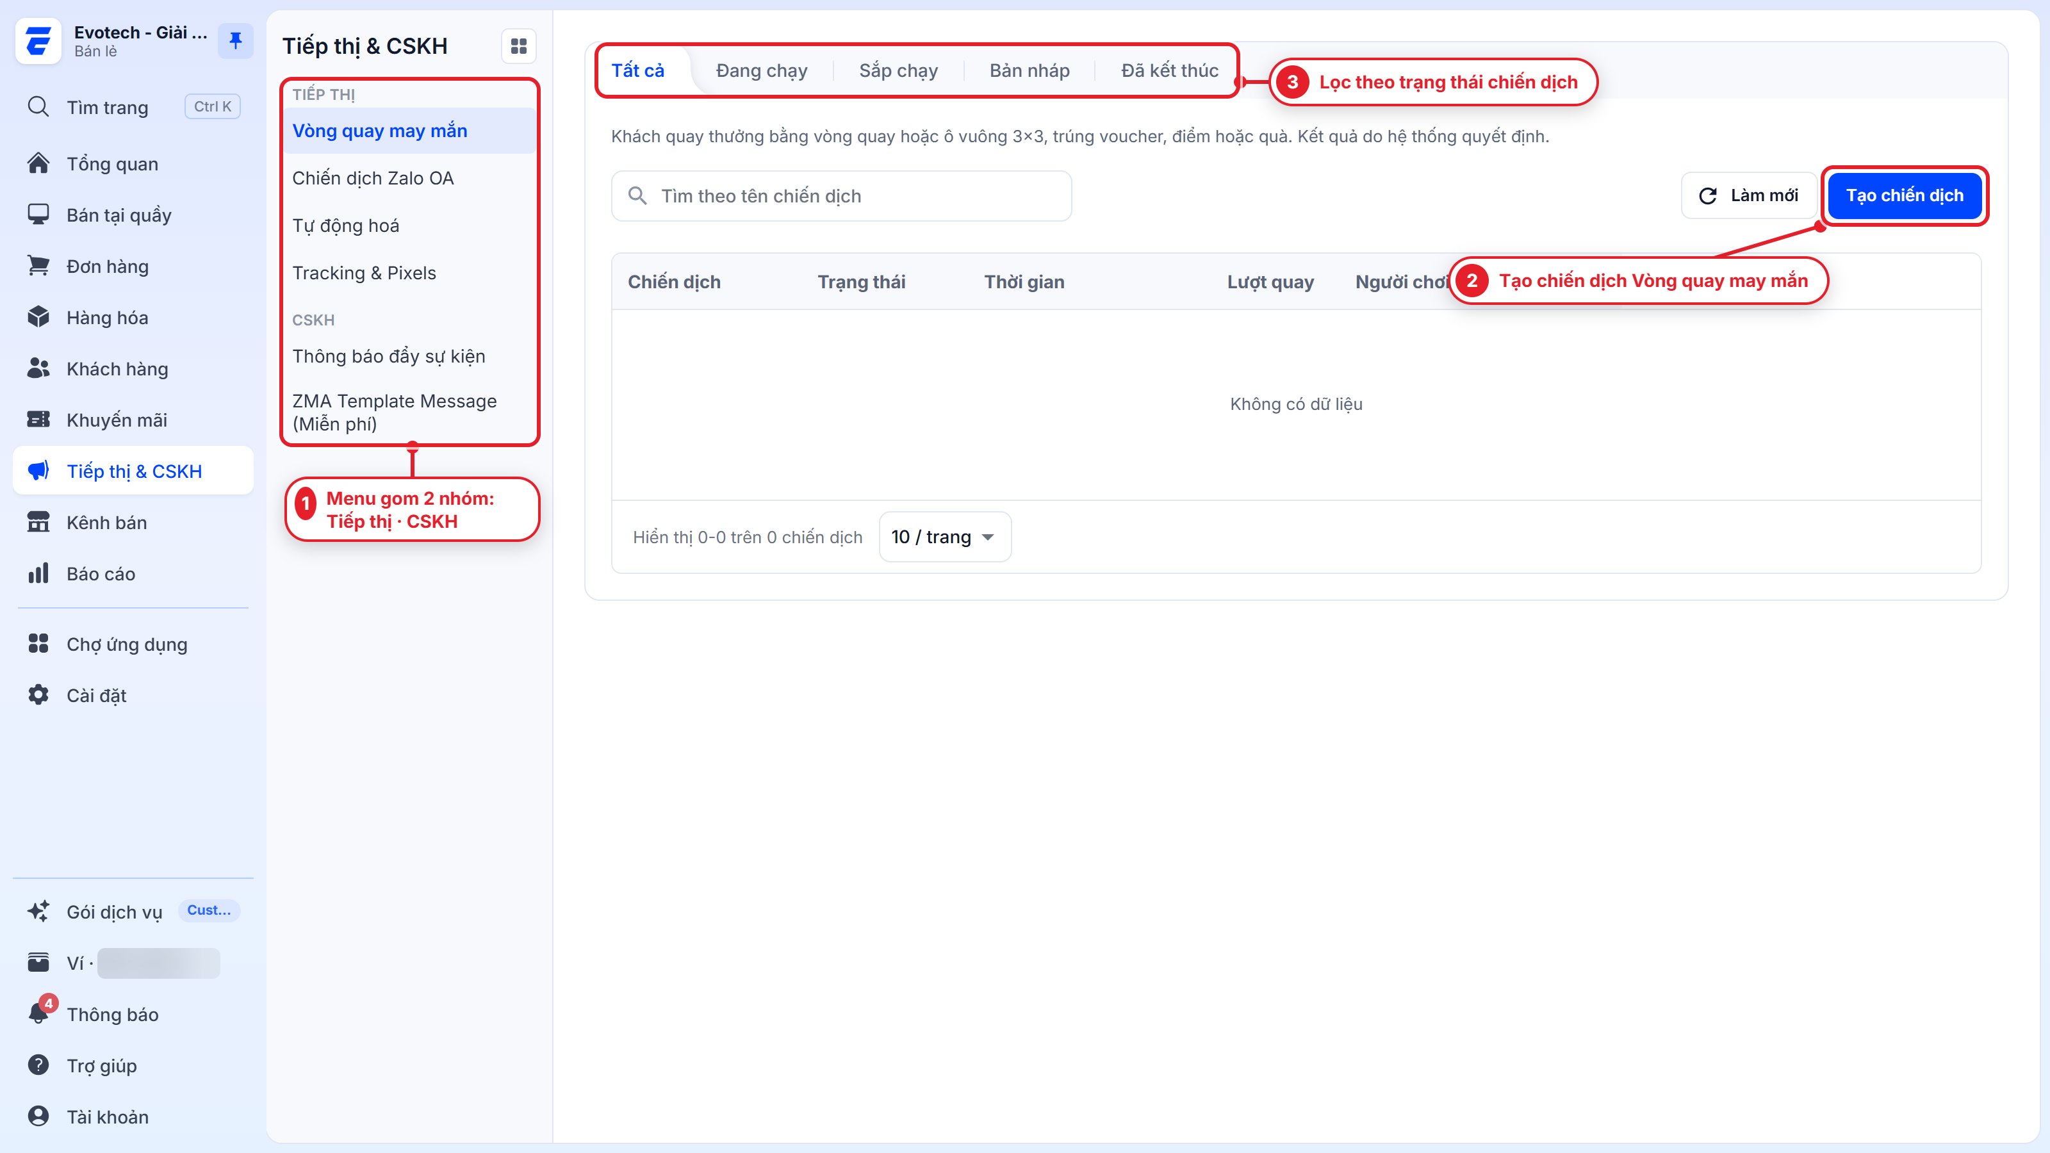The image size is (2050, 1153).
Task: Open the 10 / trang page size dropdown
Action: pyautogui.click(x=945, y=537)
